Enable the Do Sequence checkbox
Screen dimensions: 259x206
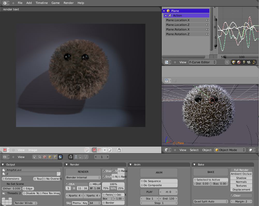[x=142, y=181]
